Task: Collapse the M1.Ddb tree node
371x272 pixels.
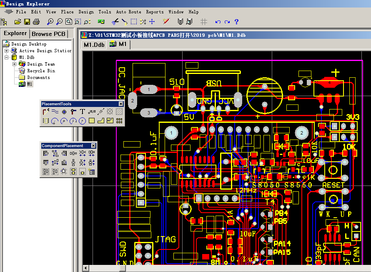Action: [6, 57]
